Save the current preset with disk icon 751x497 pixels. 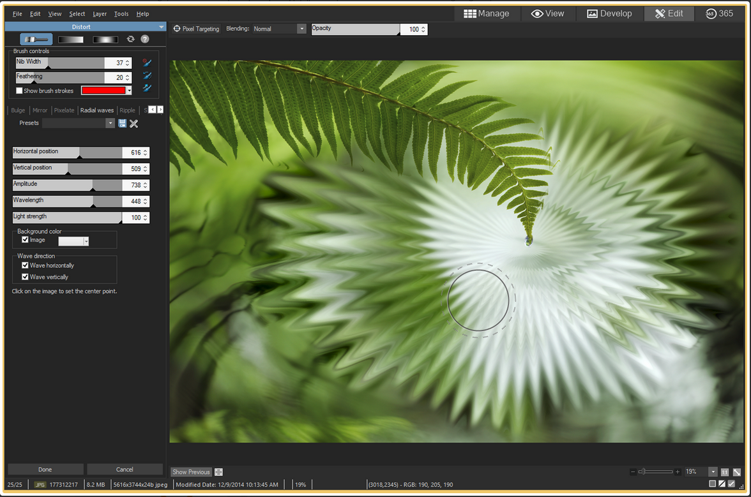pyautogui.click(x=123, y=123)
